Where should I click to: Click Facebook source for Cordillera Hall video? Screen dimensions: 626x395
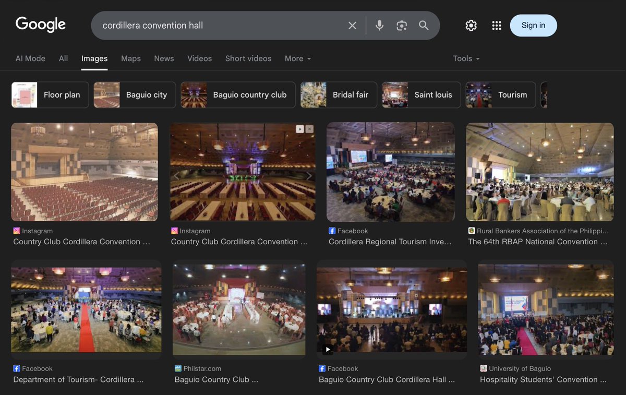click(339, 368)
